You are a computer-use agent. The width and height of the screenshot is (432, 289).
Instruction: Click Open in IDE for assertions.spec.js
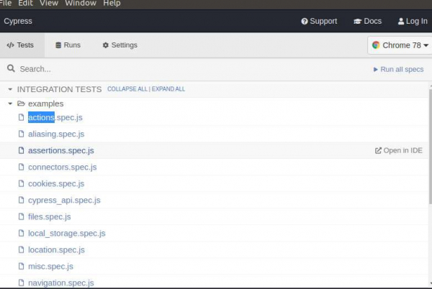399,150
